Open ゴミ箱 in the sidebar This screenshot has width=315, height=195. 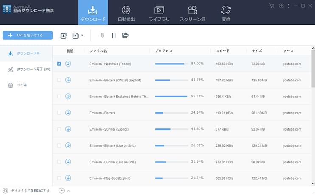[x=26, y=85]
